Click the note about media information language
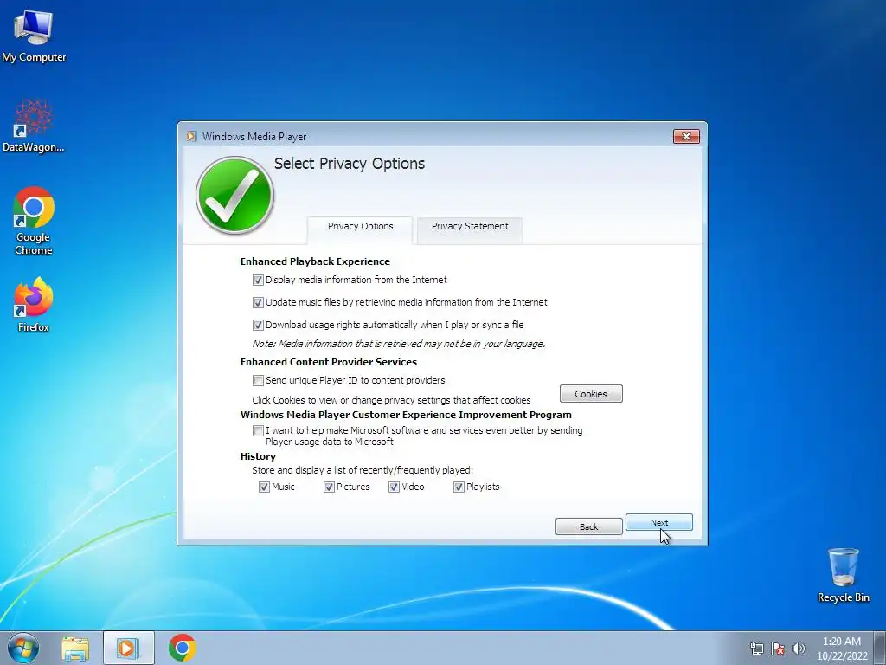The height and width of the screenshot is (665, 886). (399, 344)
